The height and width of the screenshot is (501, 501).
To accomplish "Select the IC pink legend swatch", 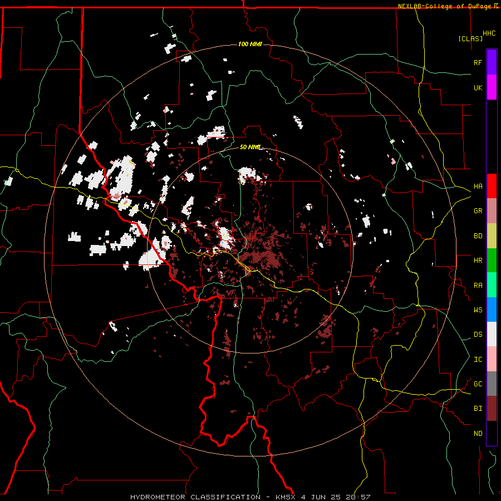I will (492, 359).
